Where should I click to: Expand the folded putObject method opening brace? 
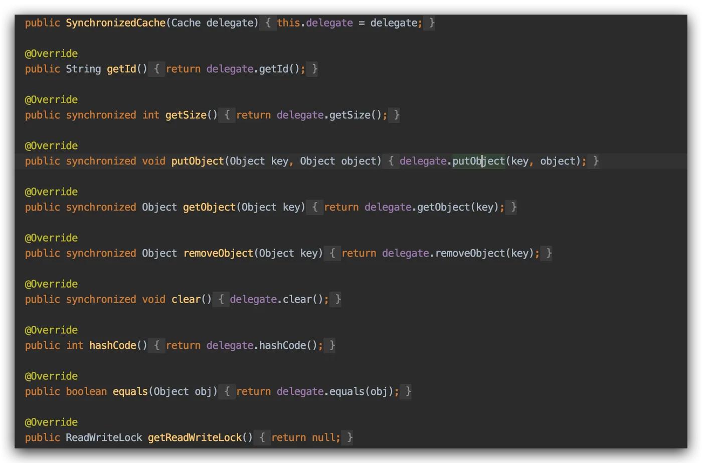tap(391, 161)
